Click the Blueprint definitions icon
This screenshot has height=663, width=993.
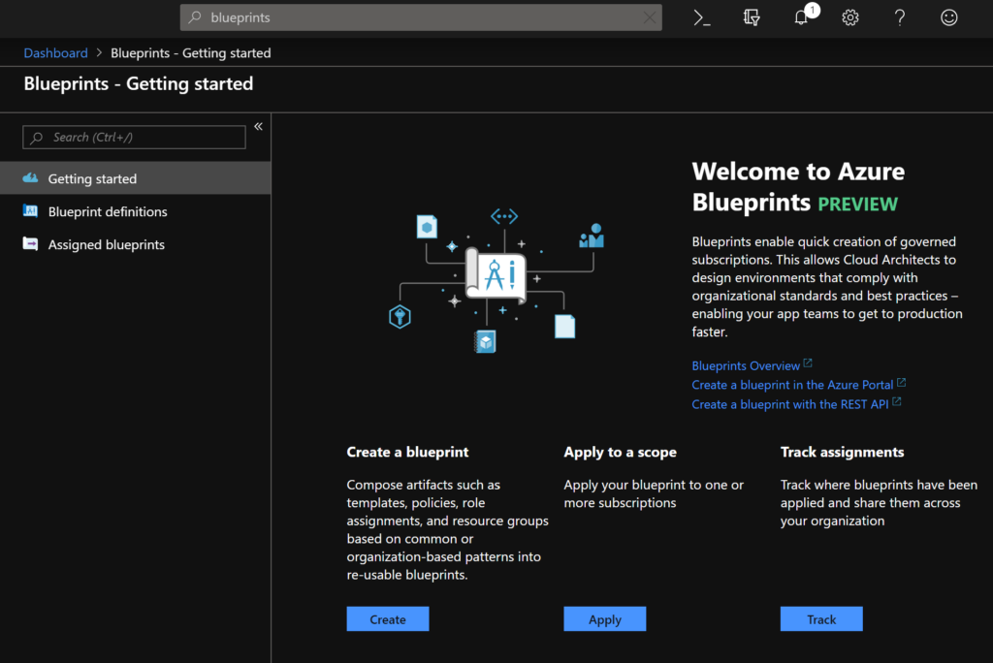(30, 211)
